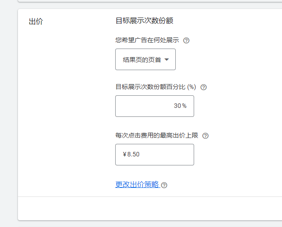Open help icon next to 目标展示次数份额百分比 (%)
This screenshot has height=227, width=282.
pos(204,87)
